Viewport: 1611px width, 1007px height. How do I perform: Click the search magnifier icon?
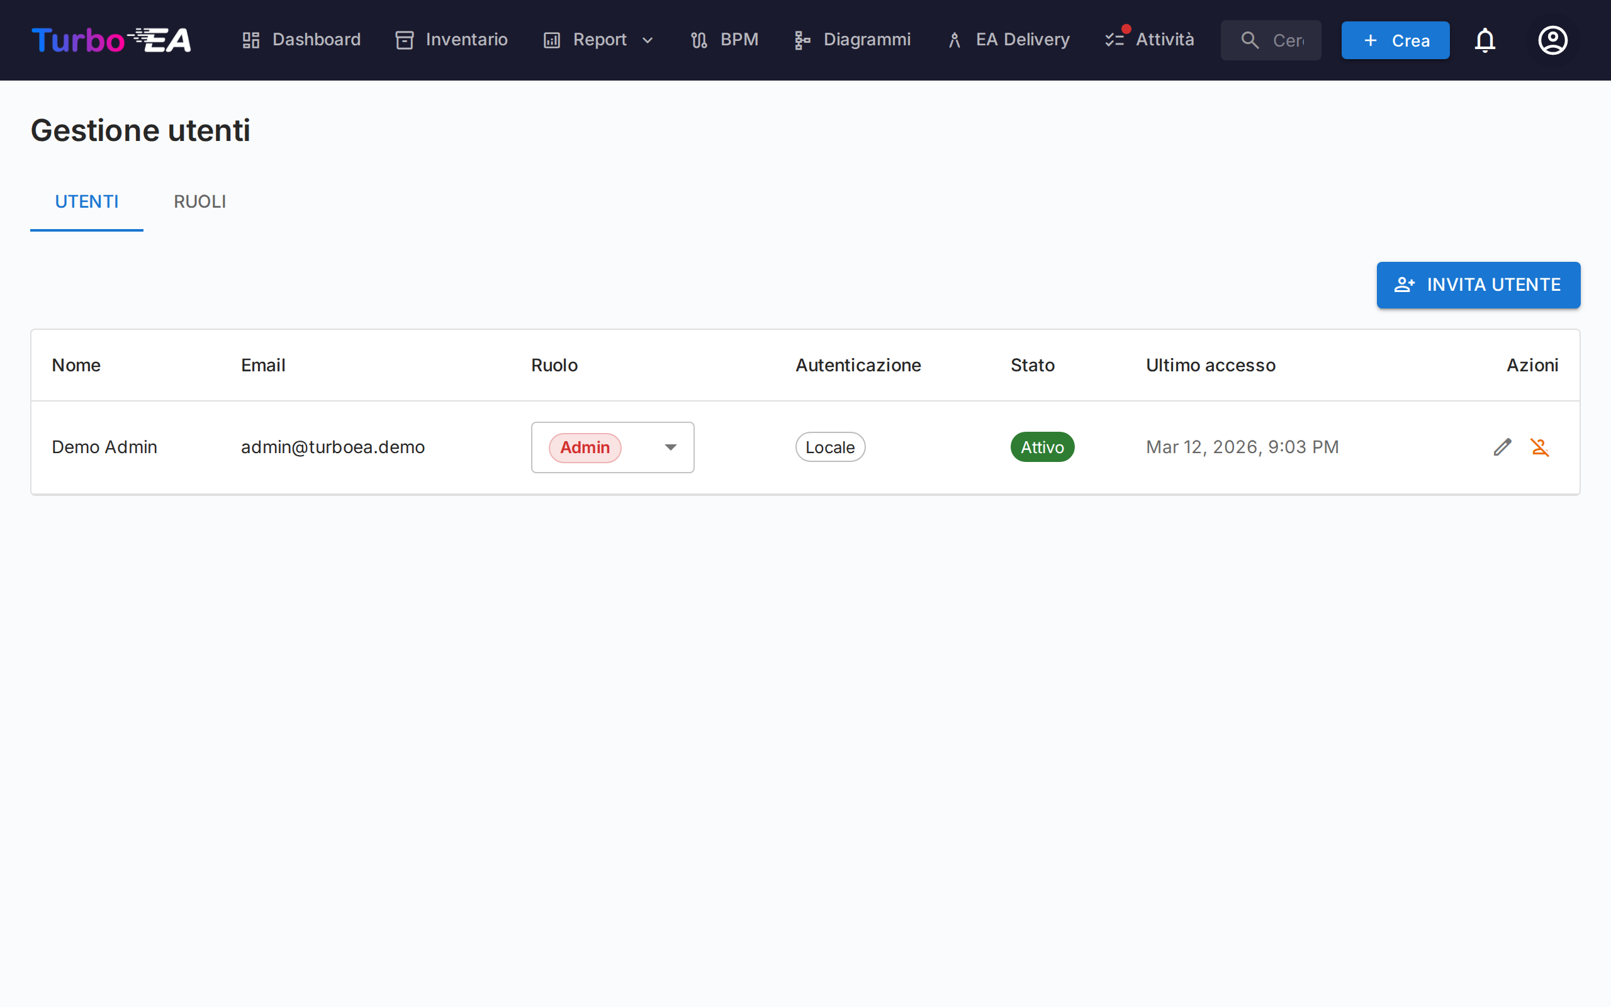pyautogui.click(x=1250, y=40)
